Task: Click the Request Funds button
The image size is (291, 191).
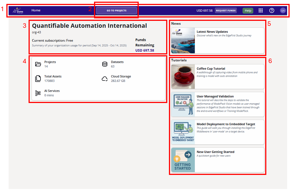Action: (x=226, y=11)
